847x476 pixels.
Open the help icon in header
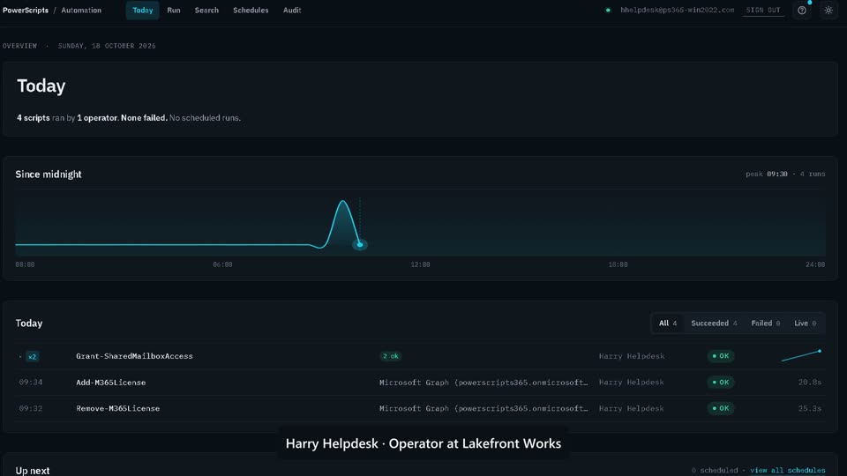coord(802,11)
